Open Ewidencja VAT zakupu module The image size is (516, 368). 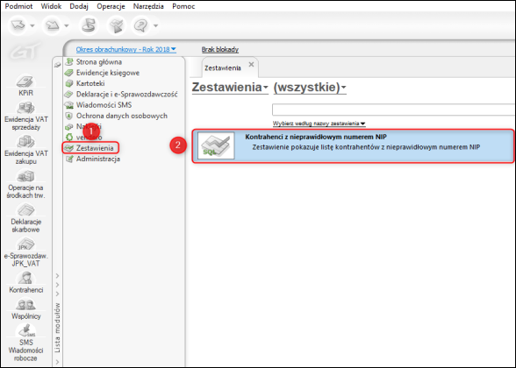tap(26, 151)
